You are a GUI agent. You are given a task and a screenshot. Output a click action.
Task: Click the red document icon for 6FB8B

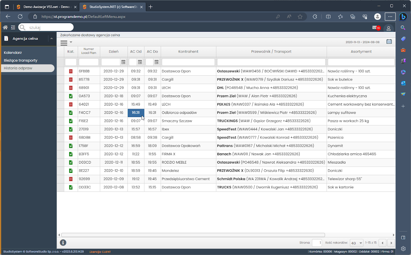click(71, 71)
